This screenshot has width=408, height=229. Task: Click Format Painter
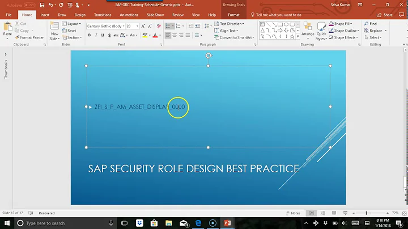coord(29,37)
